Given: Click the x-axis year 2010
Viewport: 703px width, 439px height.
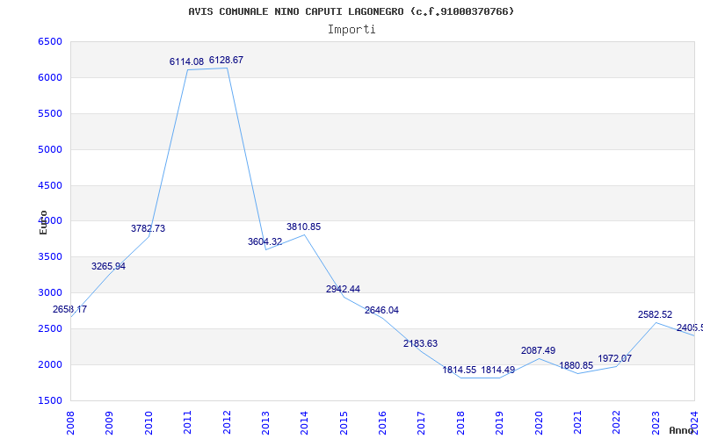Looking at the screenshot, I should click(x=149, y=423).
